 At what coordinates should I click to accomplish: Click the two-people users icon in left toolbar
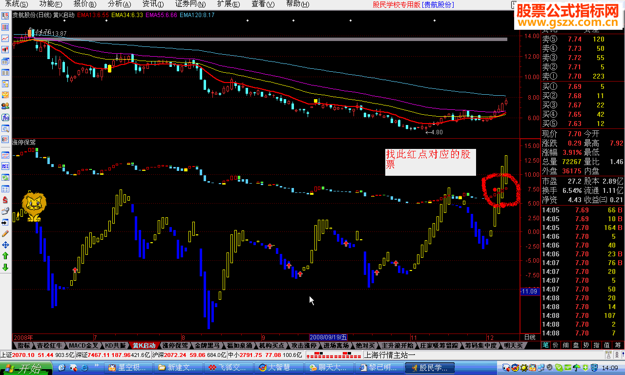(5, 106)
